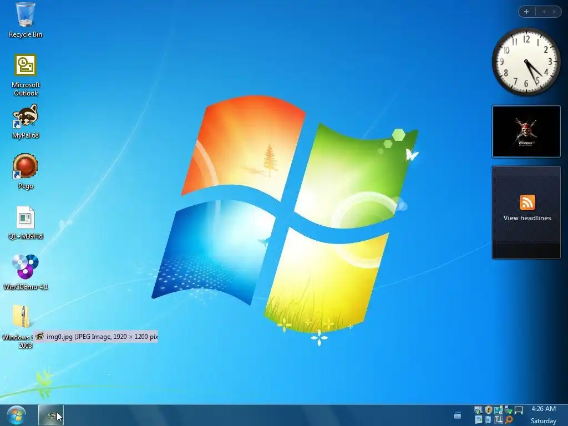Select the WinCDEmu-4.1 disc icon

pos(26,272)
